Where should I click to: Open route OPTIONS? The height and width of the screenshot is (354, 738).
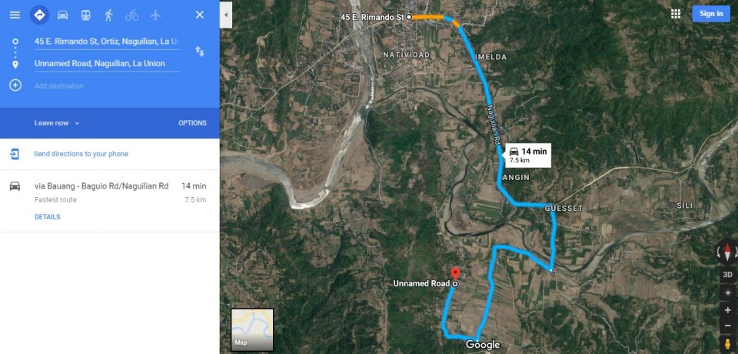tap(192, 123)
